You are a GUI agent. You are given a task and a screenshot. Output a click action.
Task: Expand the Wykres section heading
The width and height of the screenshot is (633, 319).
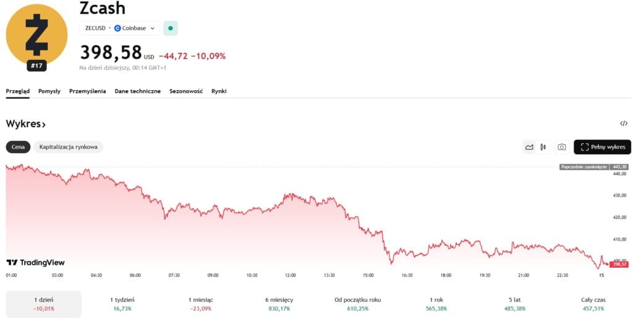tap(26, 124)
